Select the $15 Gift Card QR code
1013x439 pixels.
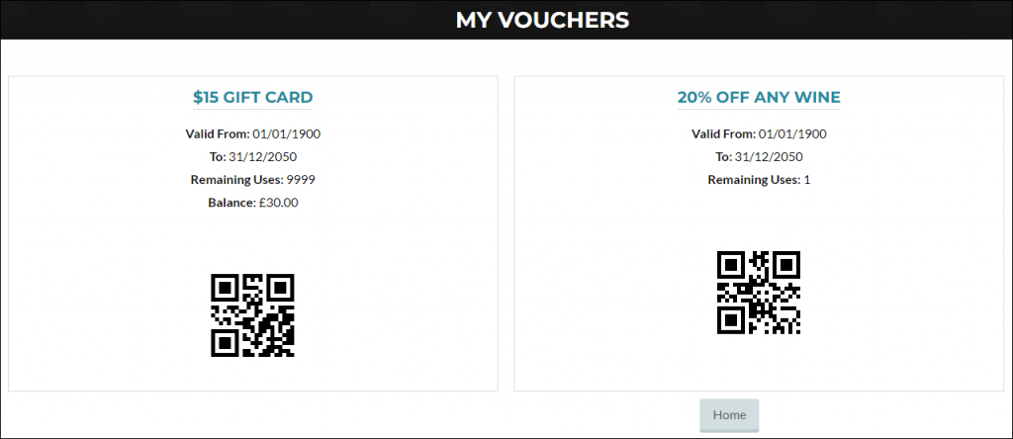coord(252,315)
